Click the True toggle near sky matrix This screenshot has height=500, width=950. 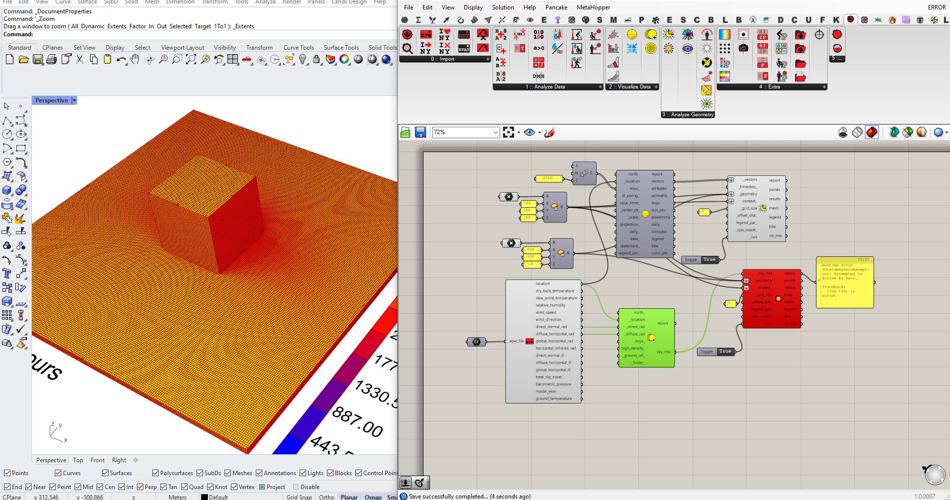point(725,351)
